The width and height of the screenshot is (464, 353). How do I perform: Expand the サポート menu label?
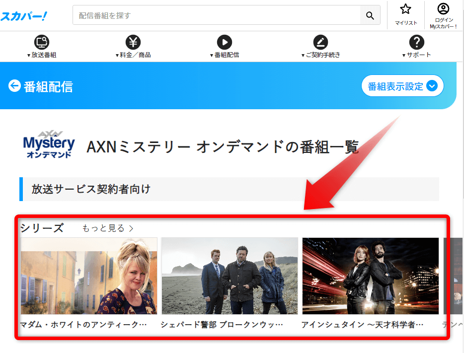pyautogui.click(x=417, y=55)
